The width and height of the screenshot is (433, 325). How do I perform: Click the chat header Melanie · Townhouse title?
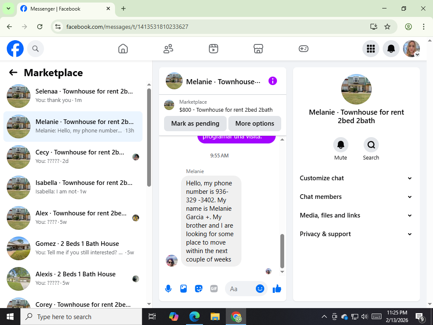tap(223, 82)
